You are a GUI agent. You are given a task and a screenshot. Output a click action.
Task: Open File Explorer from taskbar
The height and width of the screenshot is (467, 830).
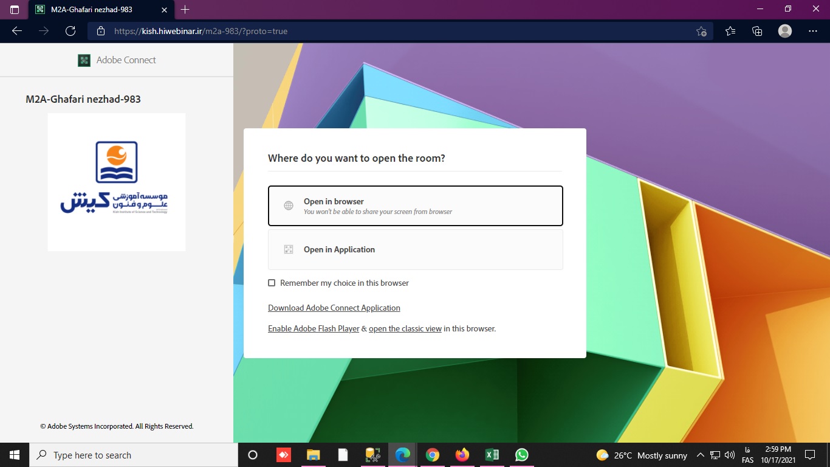(314, 455)
